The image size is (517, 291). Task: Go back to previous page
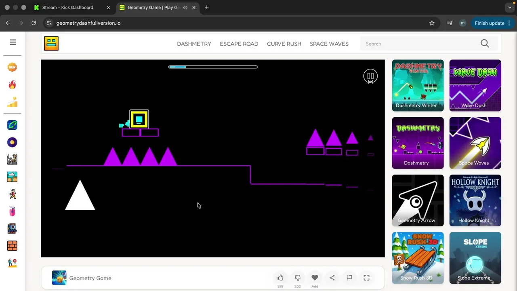click(8, 23)
